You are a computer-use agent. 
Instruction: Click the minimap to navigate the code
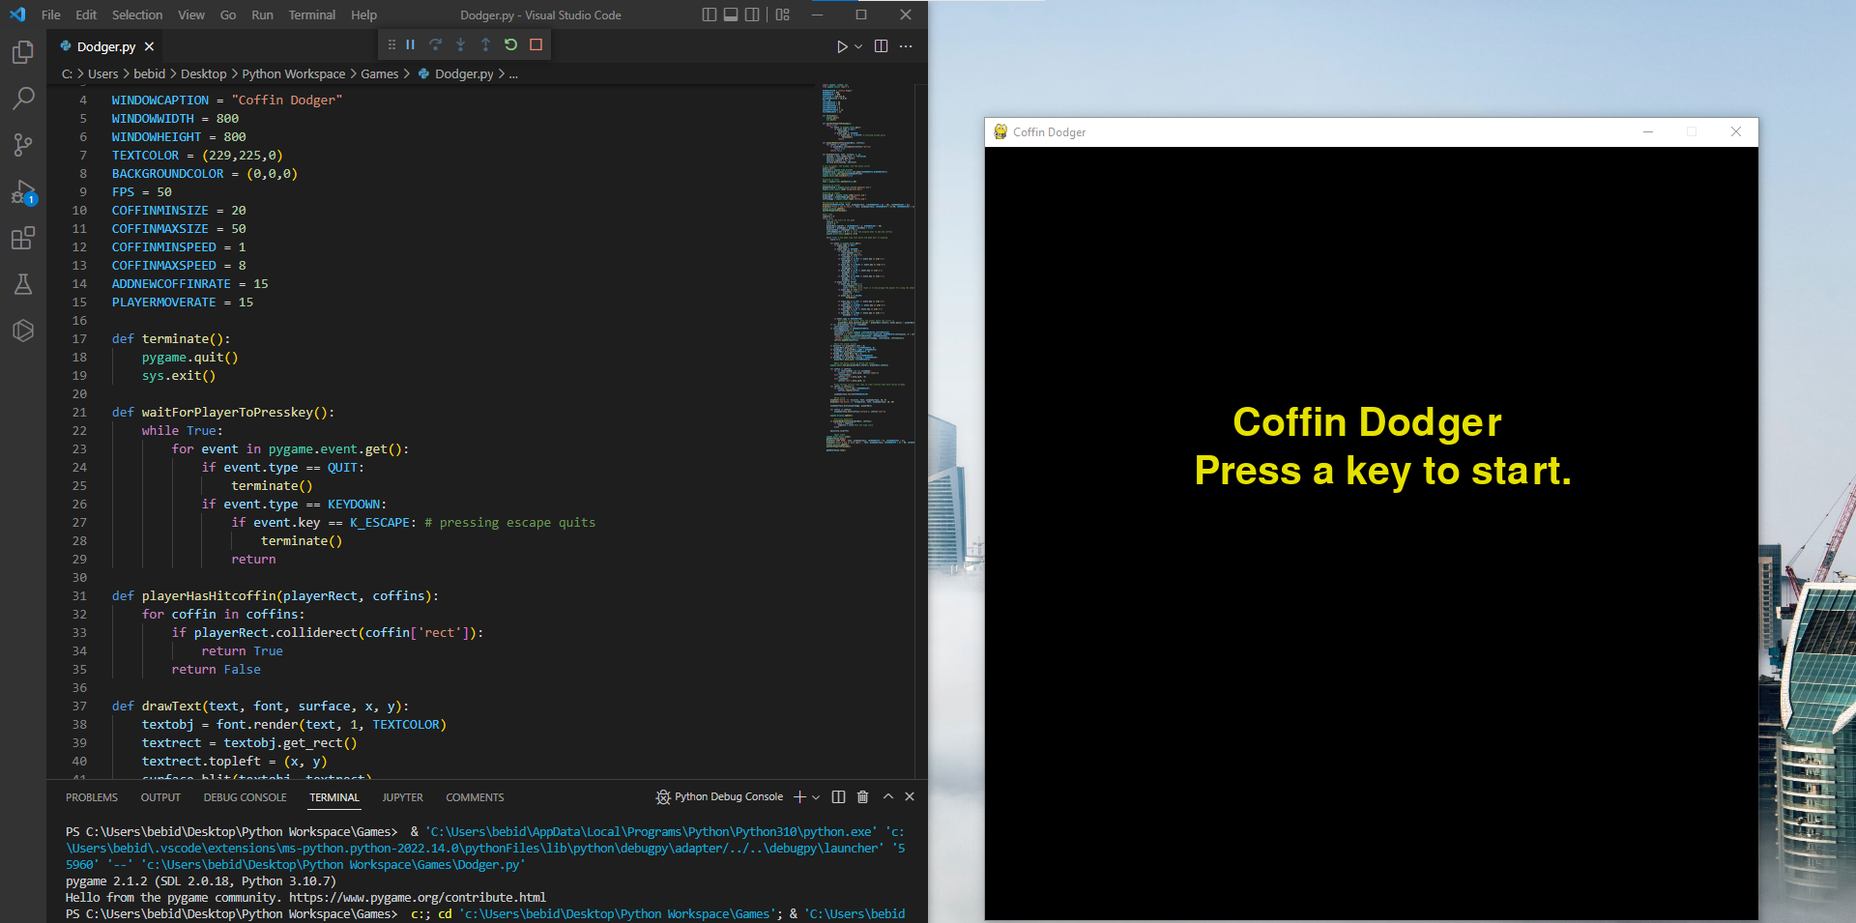867,271
